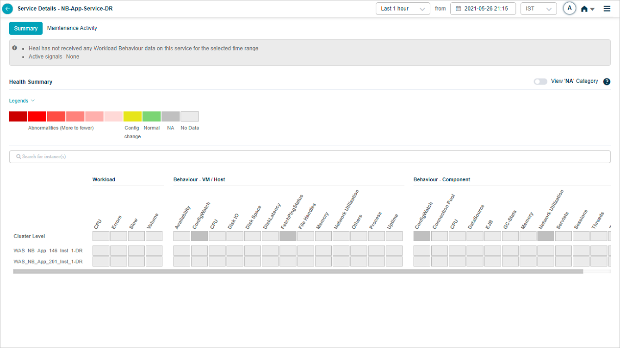Collapse the Legends section
Screen dimensions: 620x348
pos(22,101)
